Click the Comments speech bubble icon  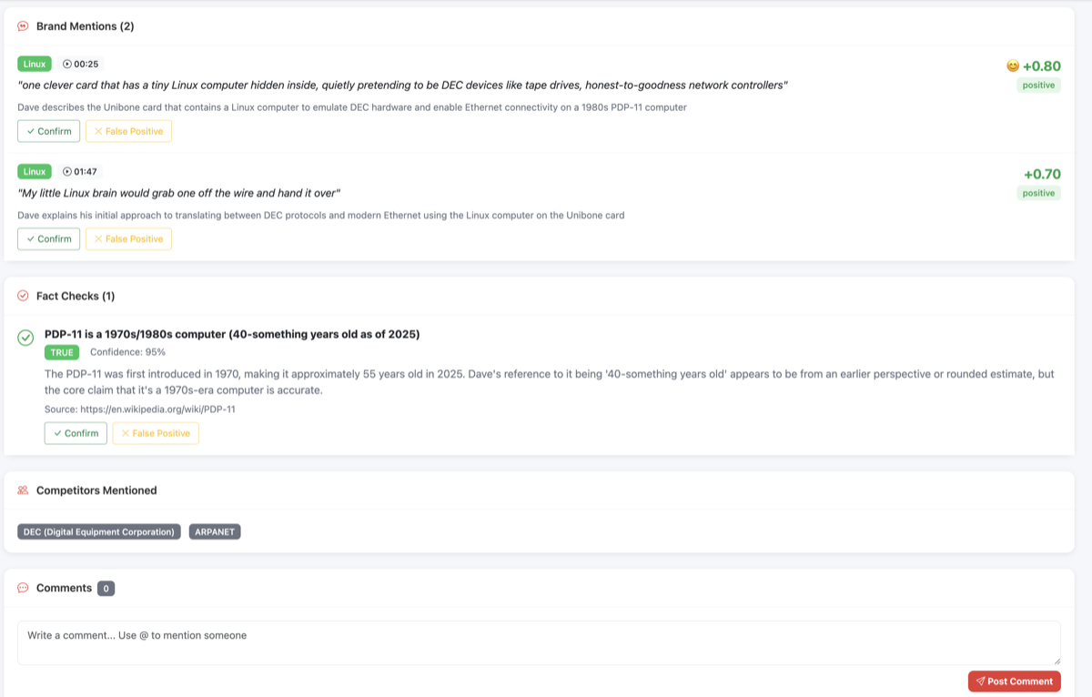tap(23, 588)
